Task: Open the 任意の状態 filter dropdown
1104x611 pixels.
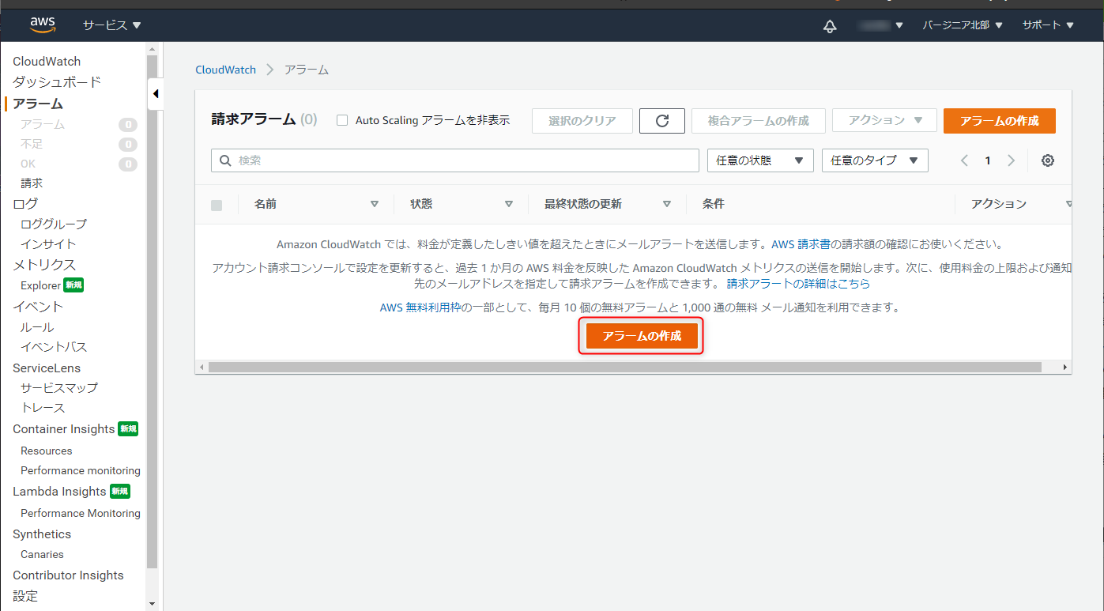Action: tap(760, 160)
